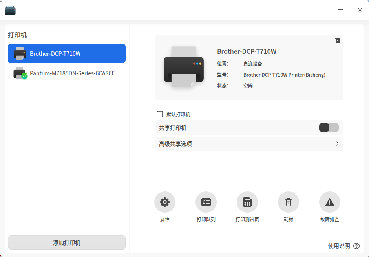
Task: Check the 默认打印机 default printer checkbox
Action: 159,114
